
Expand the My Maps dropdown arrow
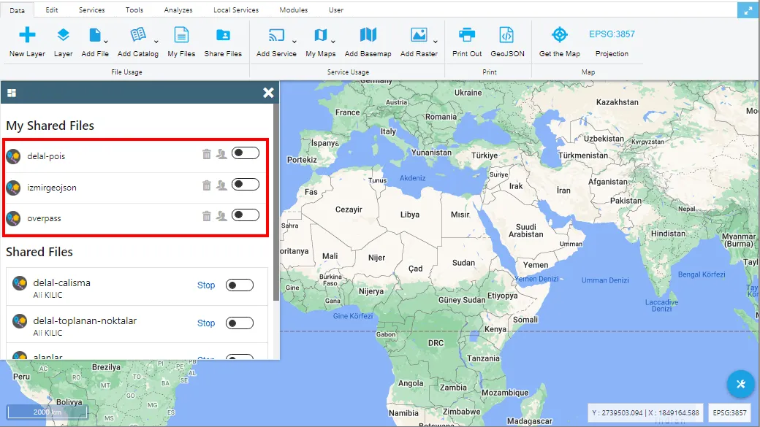click(x=333, y=42)
